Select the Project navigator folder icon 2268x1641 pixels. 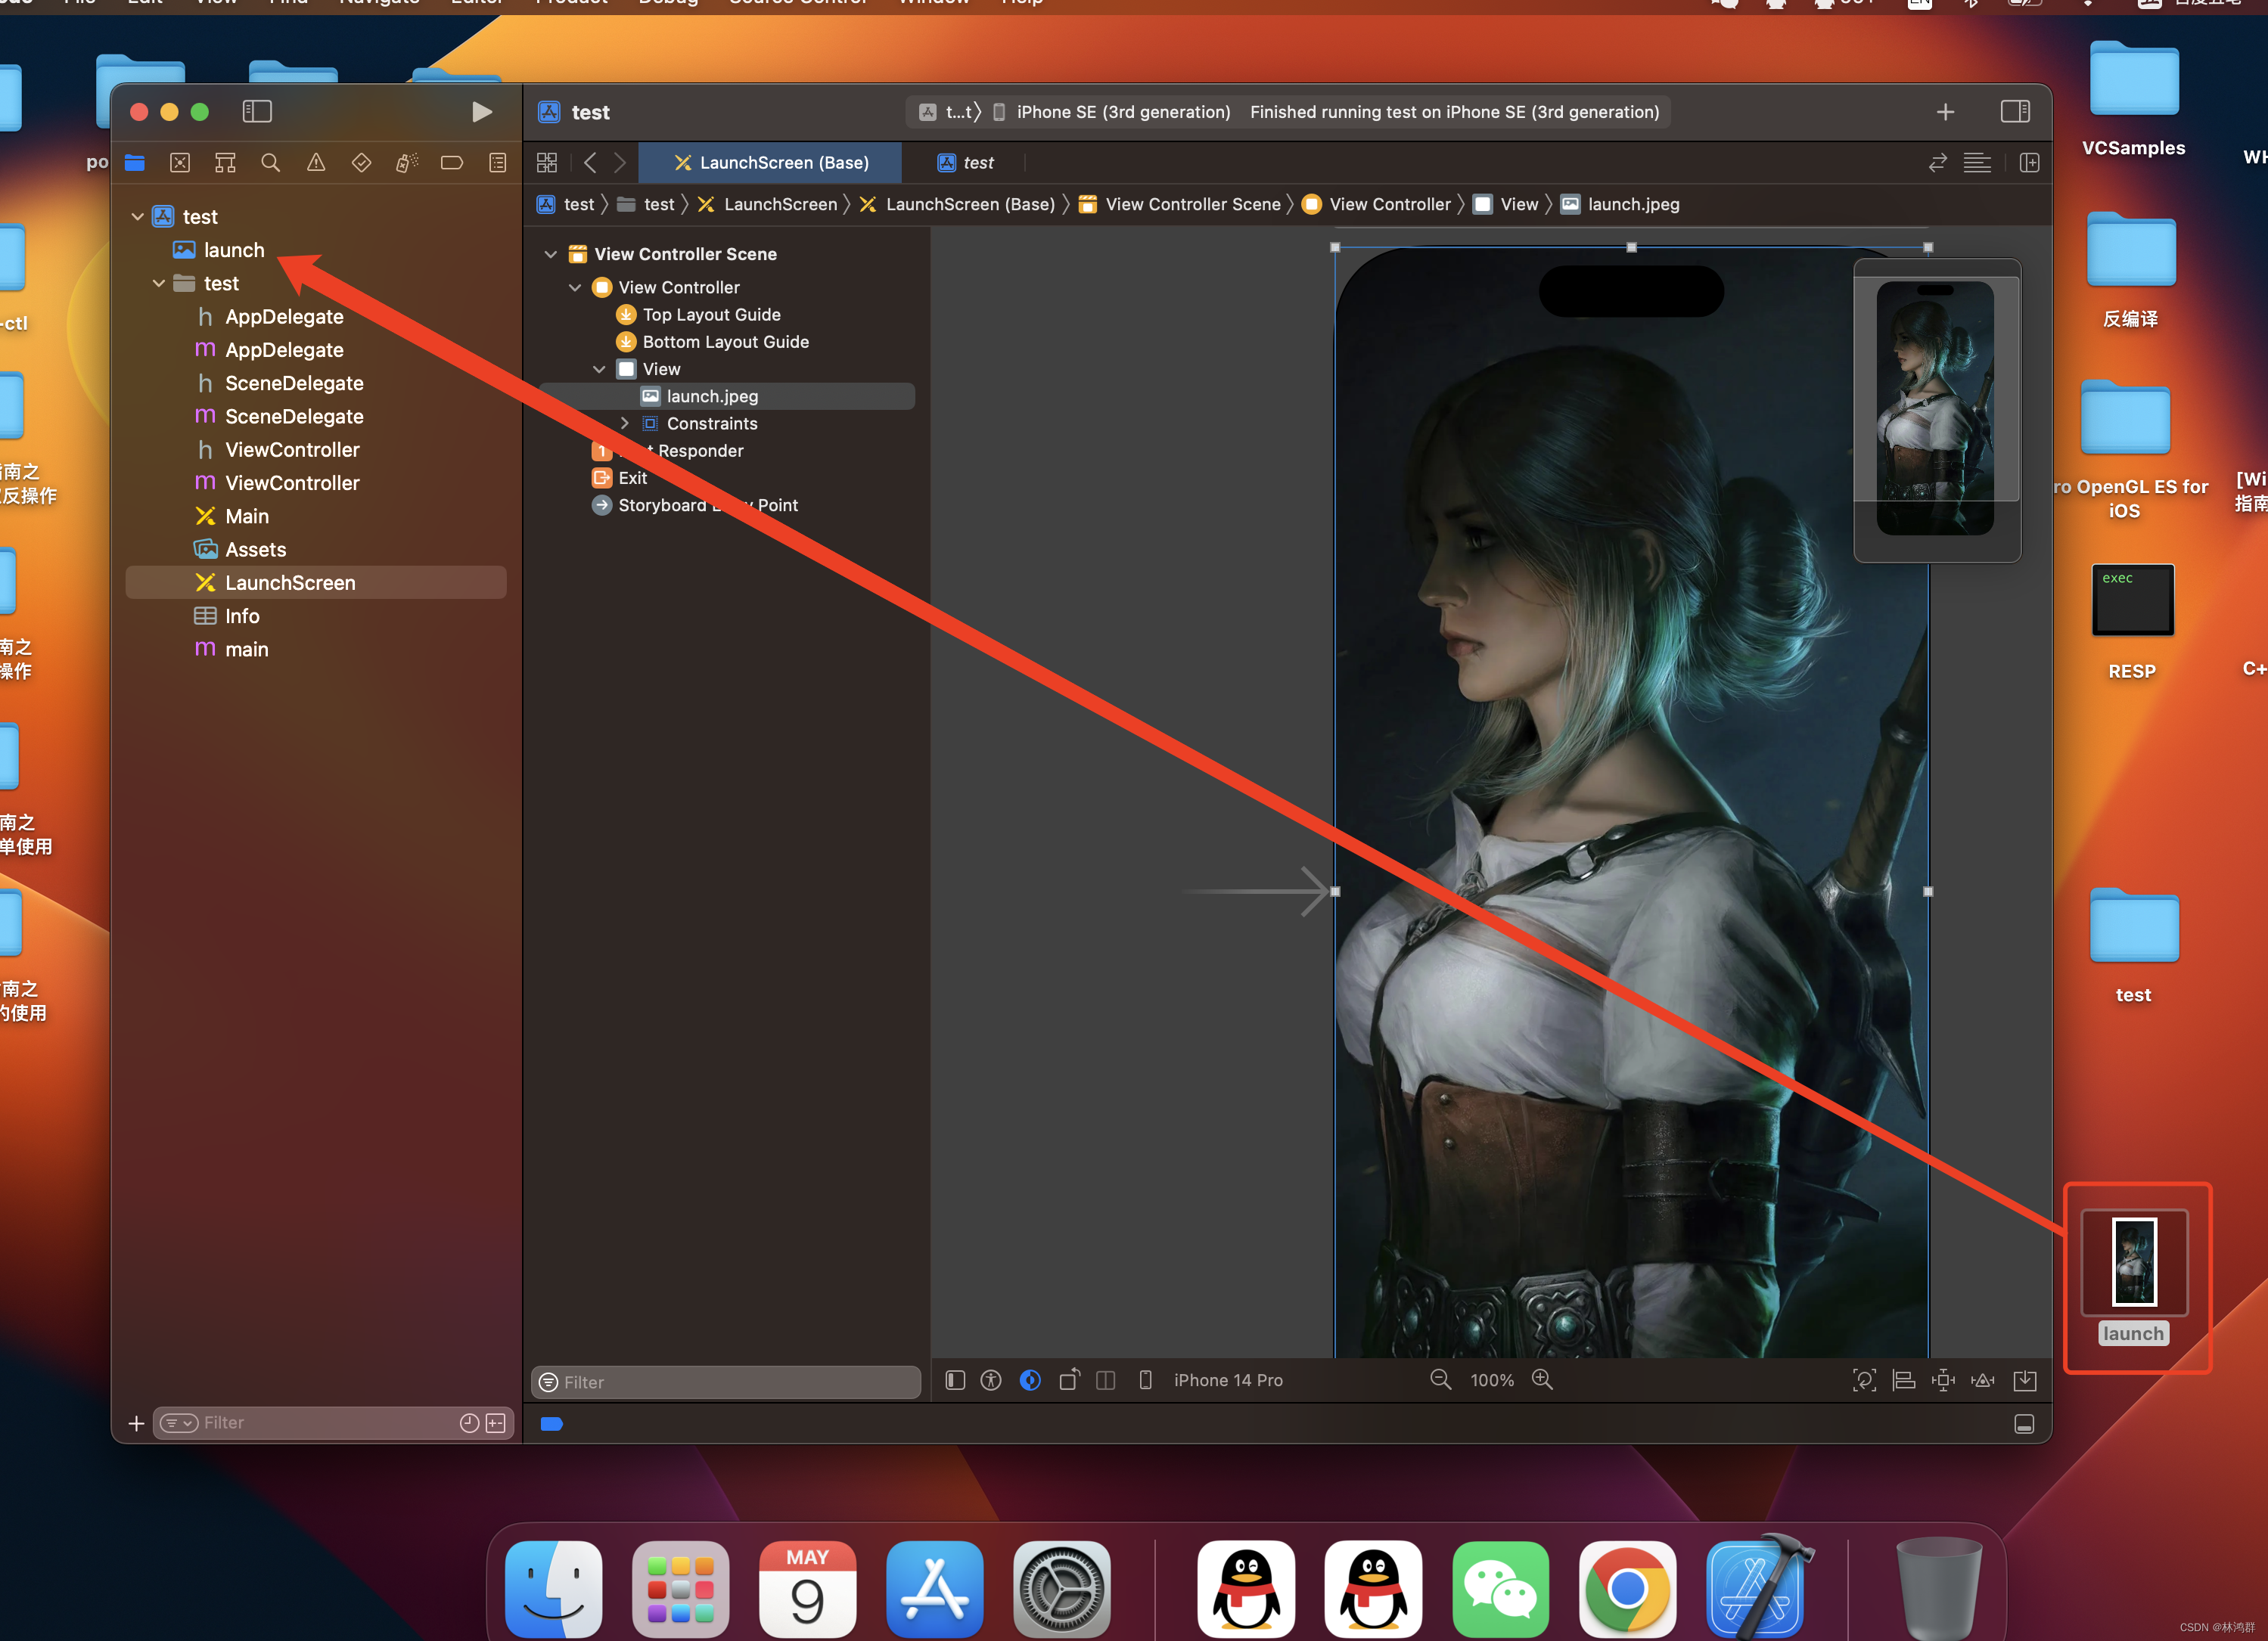coord(135,163)
